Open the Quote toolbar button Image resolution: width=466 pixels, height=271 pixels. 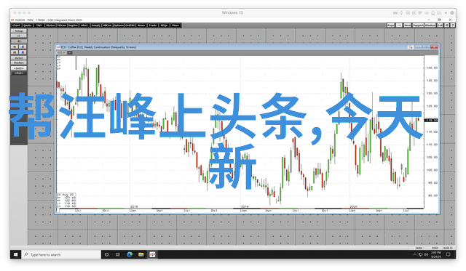pyautogui.click(x=28, y=25)
